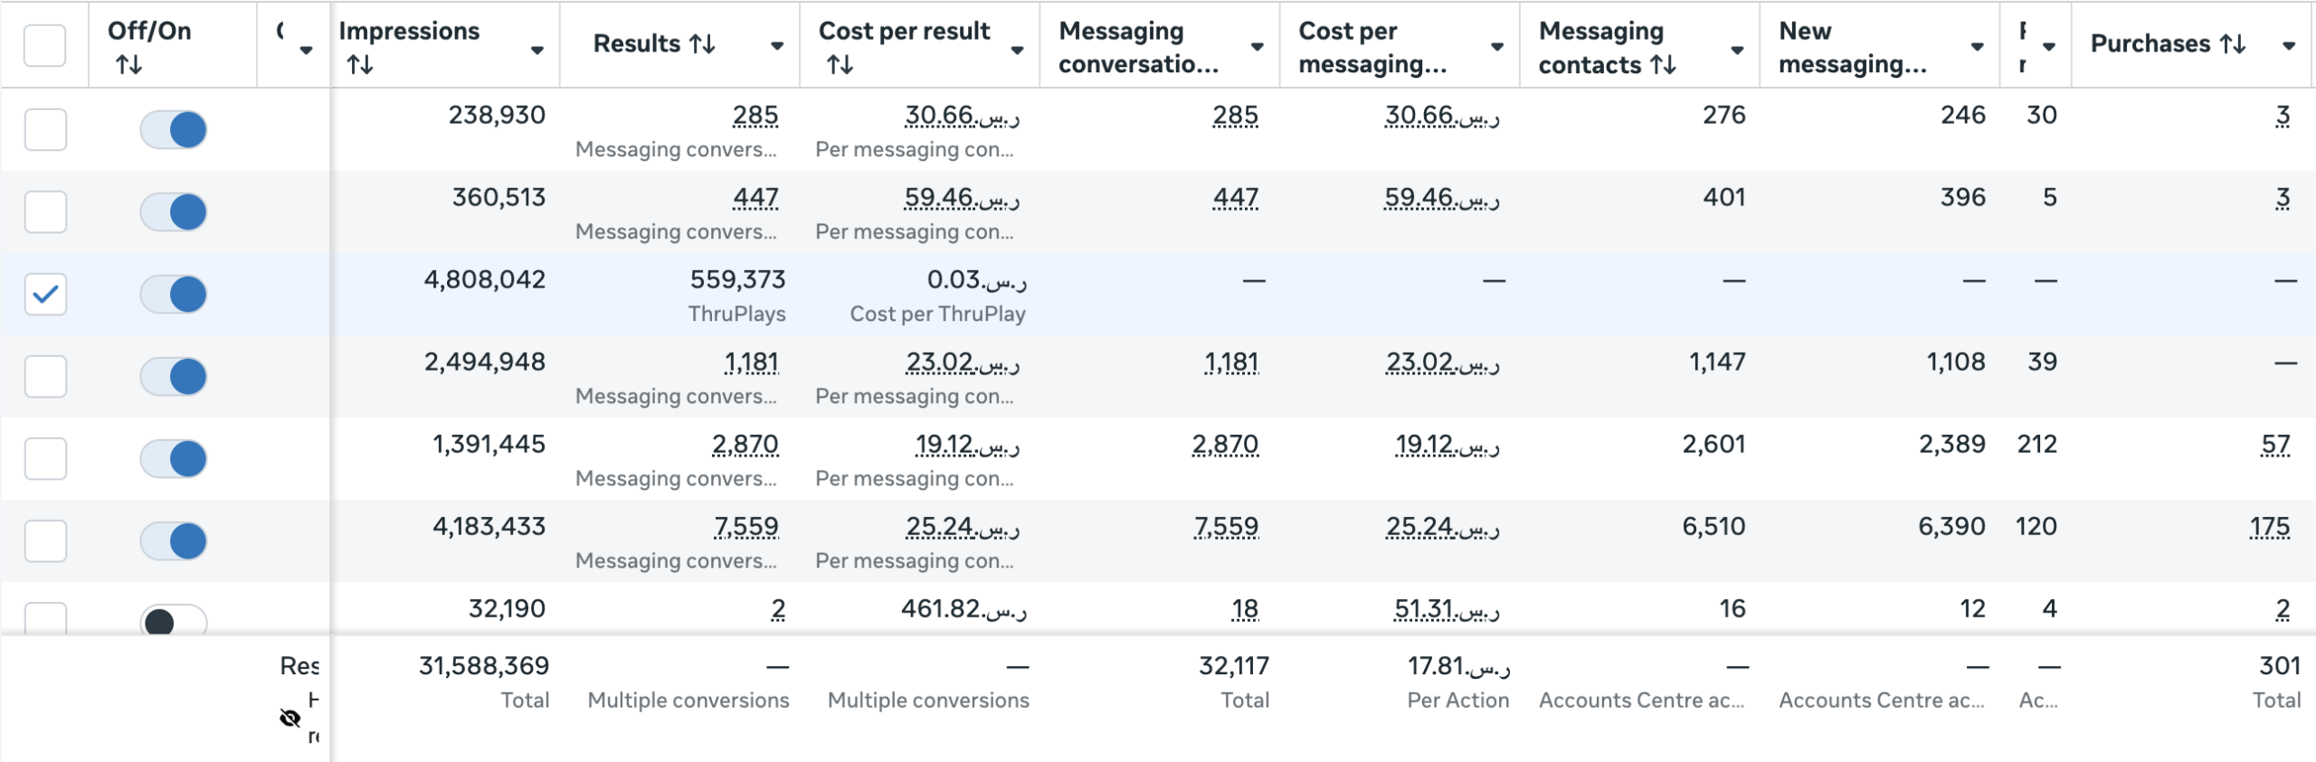Image resolution: width=2316 pixels, height=762 pixels.
Task: Click the underlined 57 purchases value
Action: point(2275,445)
